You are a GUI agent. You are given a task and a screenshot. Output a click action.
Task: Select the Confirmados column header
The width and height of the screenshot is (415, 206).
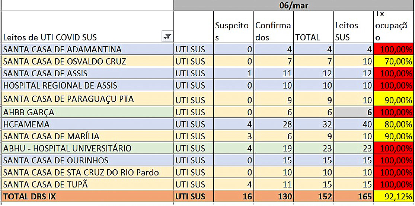tap(273, 31)
